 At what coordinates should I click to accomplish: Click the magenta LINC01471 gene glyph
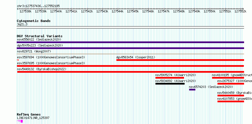pyautogui.click(x=20, y=121)
